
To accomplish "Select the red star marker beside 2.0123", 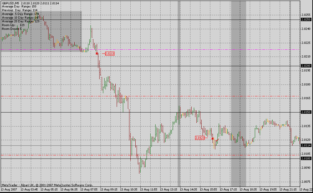I will 213,139.
